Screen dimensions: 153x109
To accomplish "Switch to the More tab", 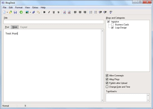I will click(x=15, y=27).
